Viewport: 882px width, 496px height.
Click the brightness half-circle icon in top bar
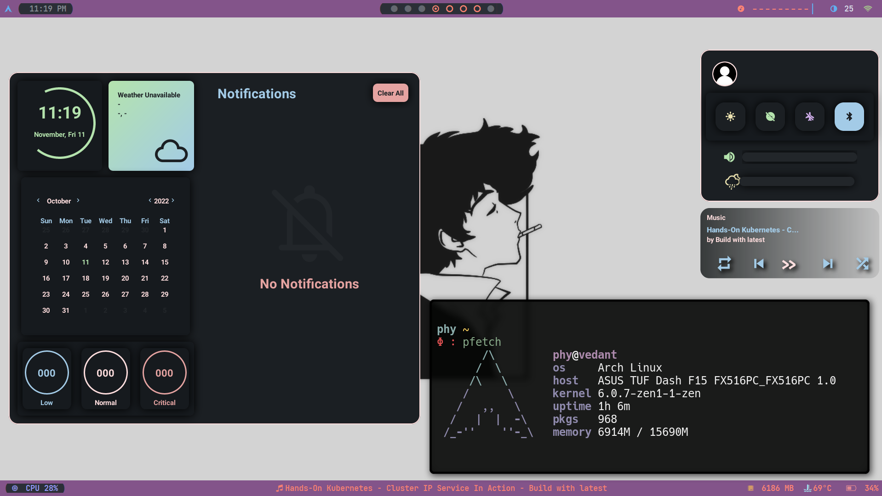coord(834,9)
